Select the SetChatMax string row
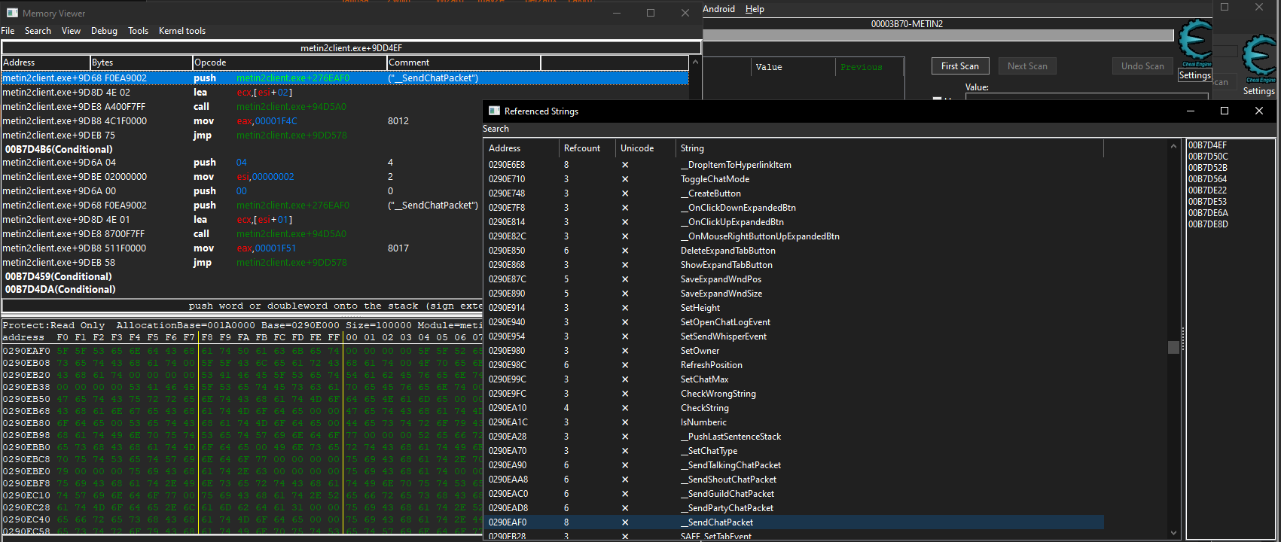The width and height of the screenshot is (1281, 542). (794, 379)
